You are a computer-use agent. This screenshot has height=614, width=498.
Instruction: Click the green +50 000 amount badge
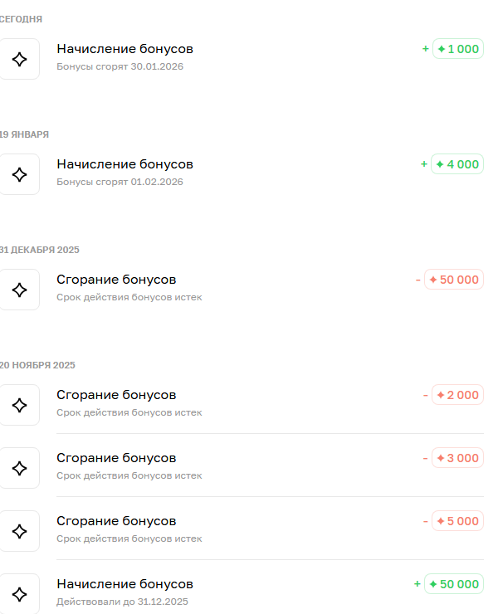454,584
